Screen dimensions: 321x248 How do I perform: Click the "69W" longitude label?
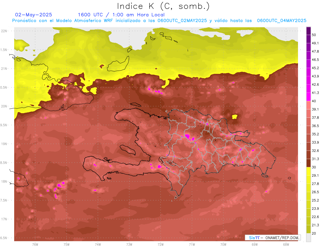(255, 244)
